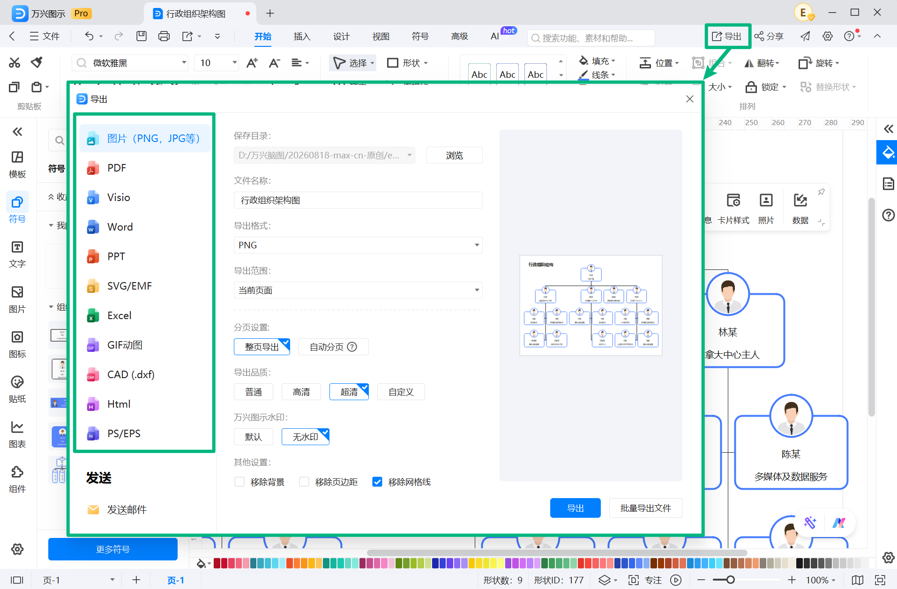Image resolution: width=897 pixels, height=589 pixels.
Task: Open the Charts (图表) sidebar panel
Action: coord(17,434)
